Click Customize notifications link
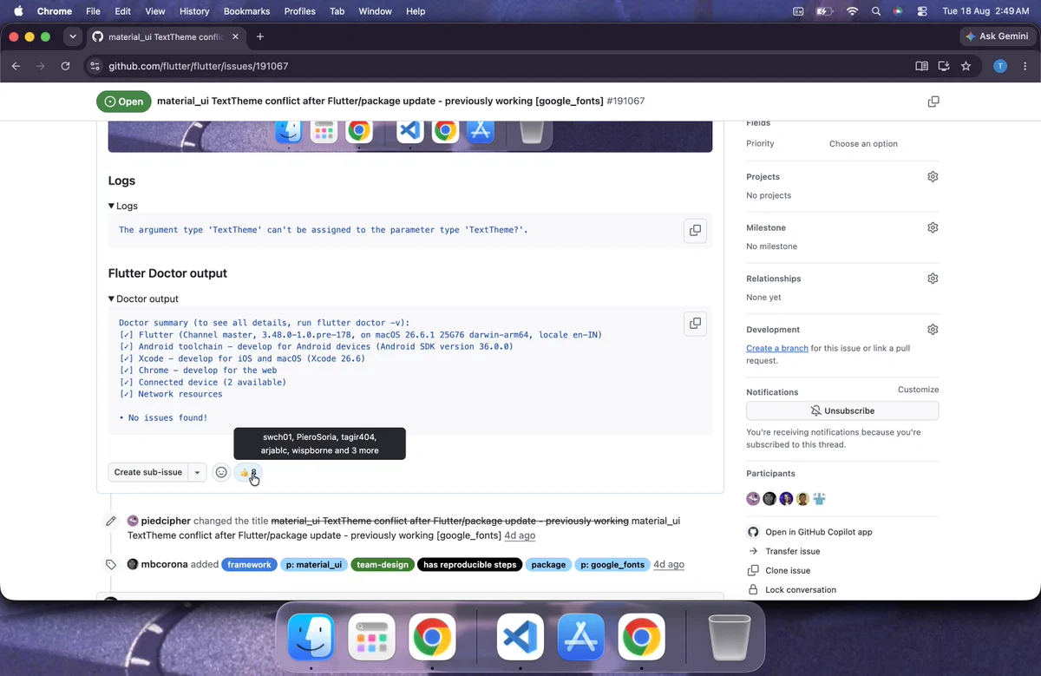The height and width of the screenshot is (676, 1041). click(918, 390)
